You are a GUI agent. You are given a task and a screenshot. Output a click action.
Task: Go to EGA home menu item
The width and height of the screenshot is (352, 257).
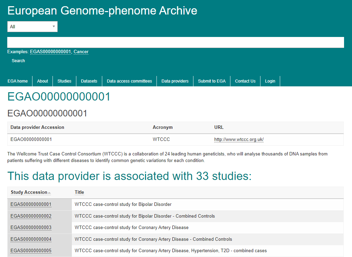(x=18, y=81)
